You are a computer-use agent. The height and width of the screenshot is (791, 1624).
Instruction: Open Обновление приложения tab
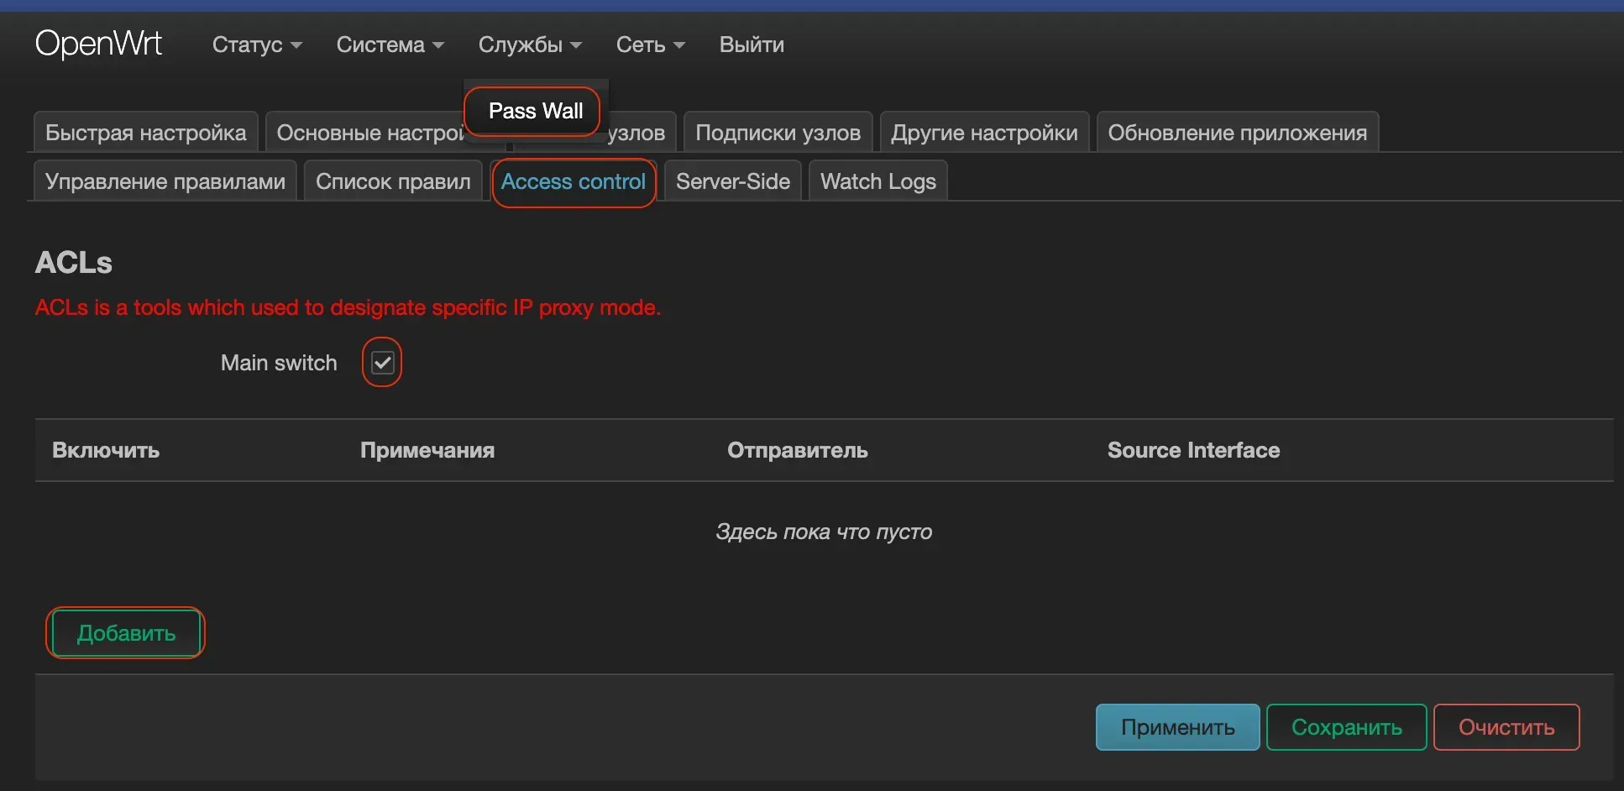1237,133
